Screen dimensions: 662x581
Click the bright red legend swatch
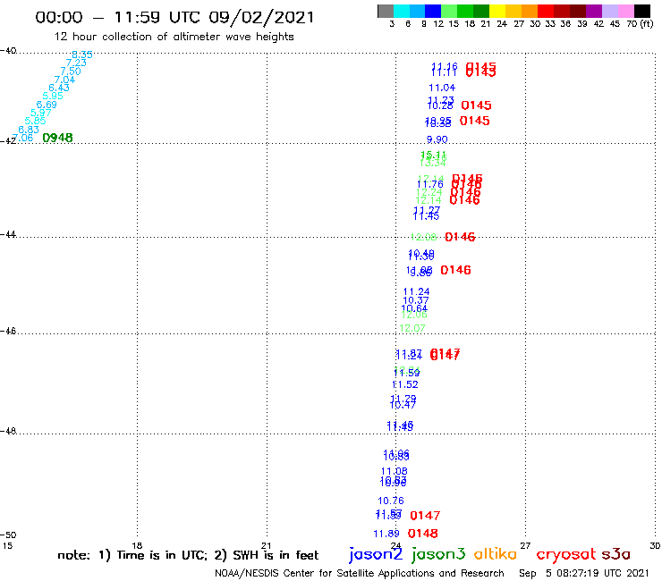(x=546, y=11)
